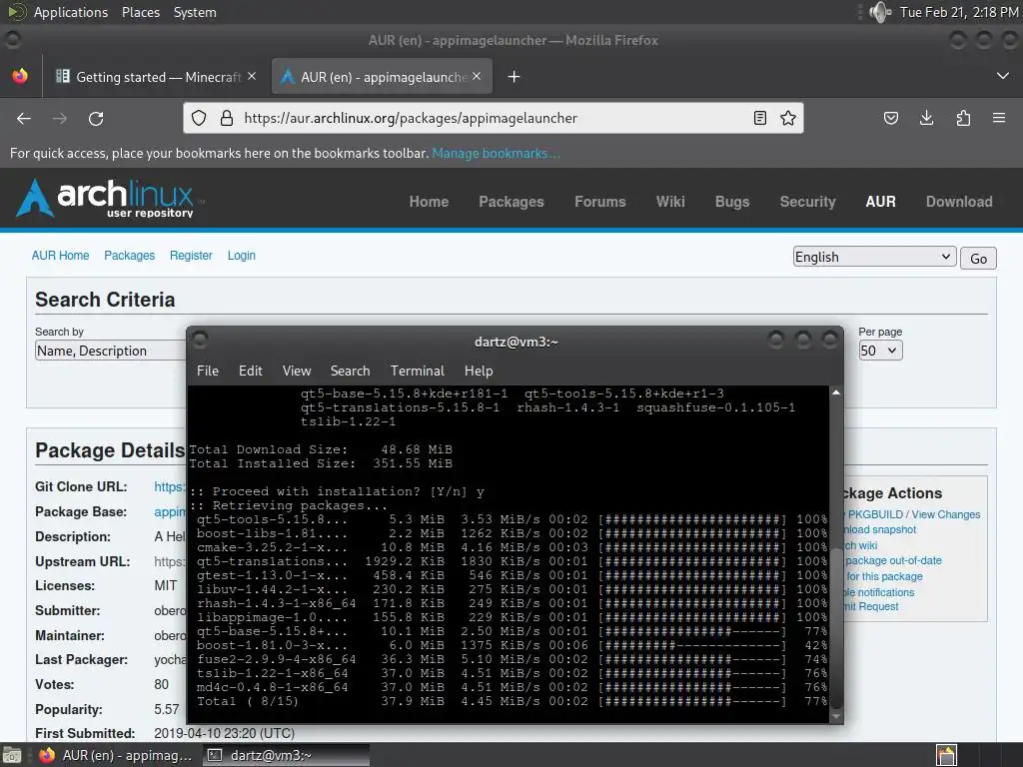Click the View Changes link in Package Actions
The width and height of the screenshot is (1023, 767).
[945, 514]
